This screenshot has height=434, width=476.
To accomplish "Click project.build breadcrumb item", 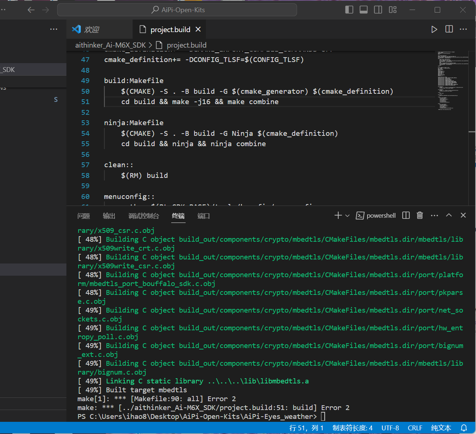I will tap(186, 45).
